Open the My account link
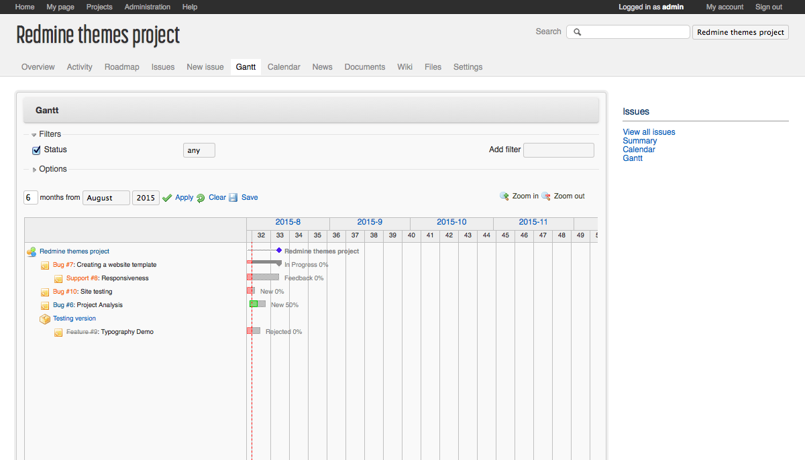This screenshot has width=805, height=460. 725,7
